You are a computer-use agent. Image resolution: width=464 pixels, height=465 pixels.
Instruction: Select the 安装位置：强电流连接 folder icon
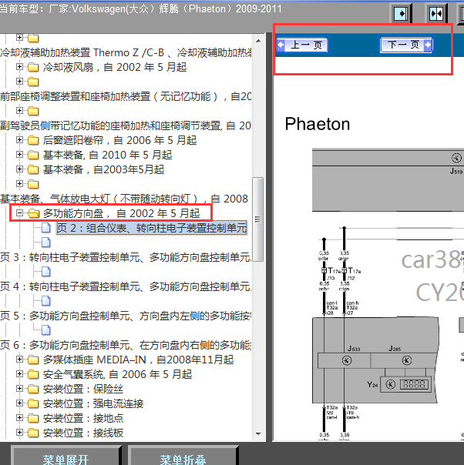(x=33, y=403)
